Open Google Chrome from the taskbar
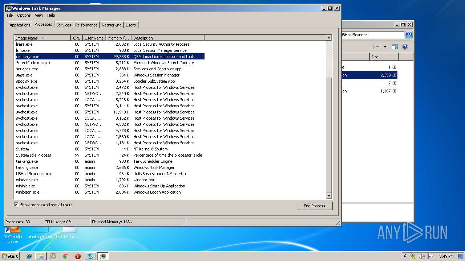The width and height of the screenshot is (465, 261). (x=65, y=256)
